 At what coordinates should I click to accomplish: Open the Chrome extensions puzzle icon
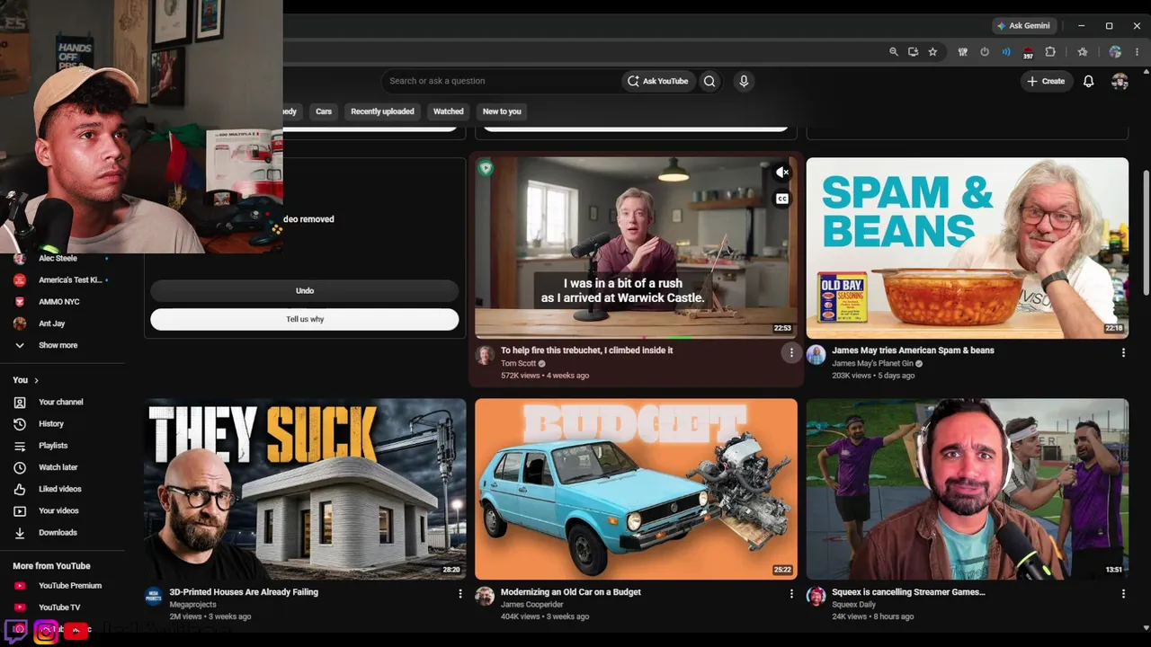click(x=1049, y=52)
